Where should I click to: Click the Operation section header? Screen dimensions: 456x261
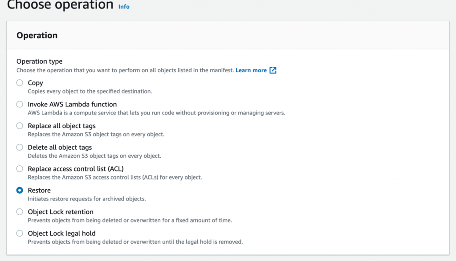[37, 35]
